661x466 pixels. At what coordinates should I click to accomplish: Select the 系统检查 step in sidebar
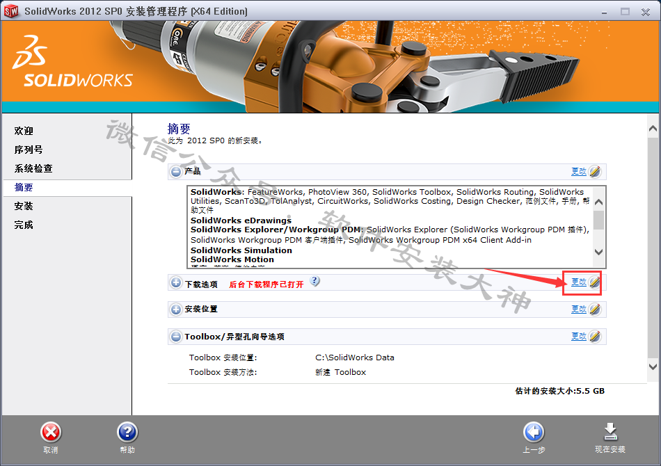click(33, 168)
